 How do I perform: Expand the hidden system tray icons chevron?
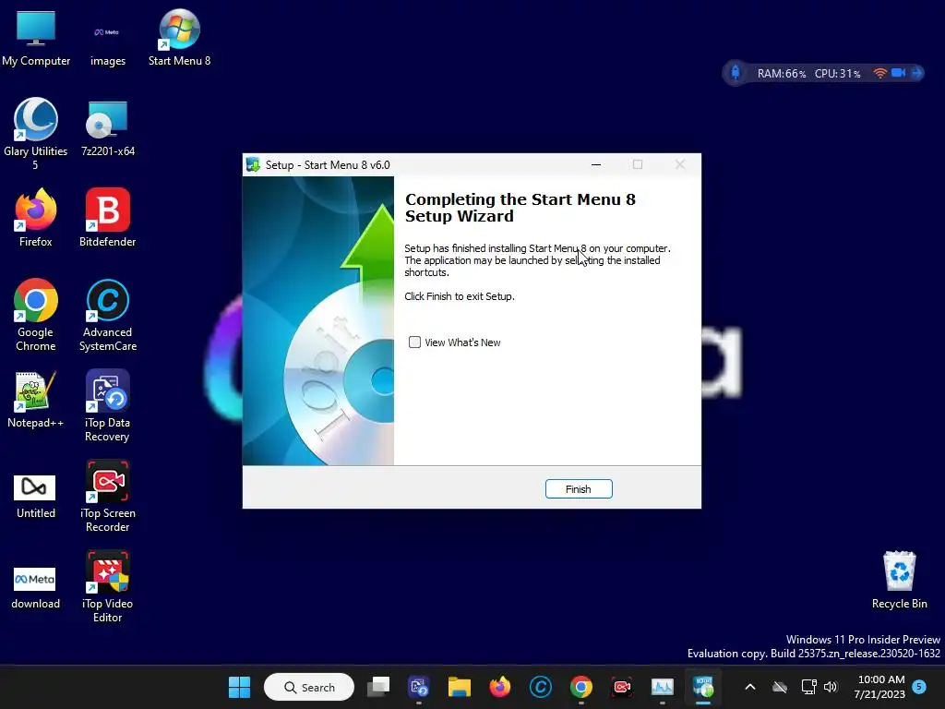[750, 687]
